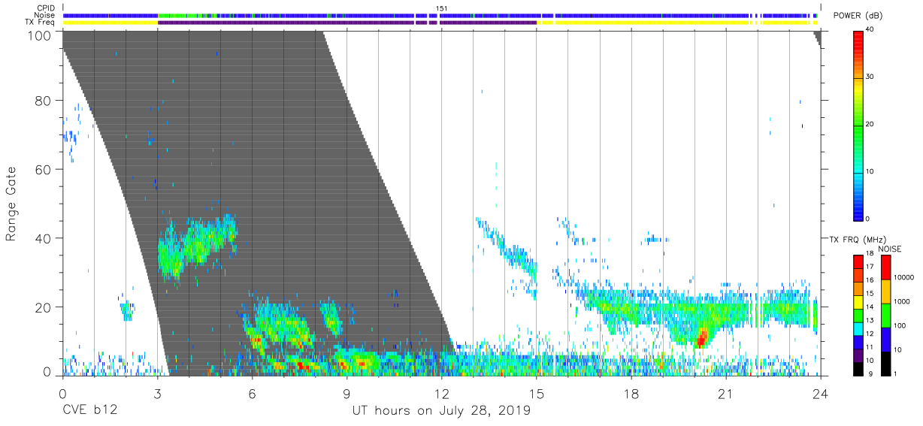The image size is (923, 426).
Task: Click the power scale value '40'
Action: click(870, 30)
